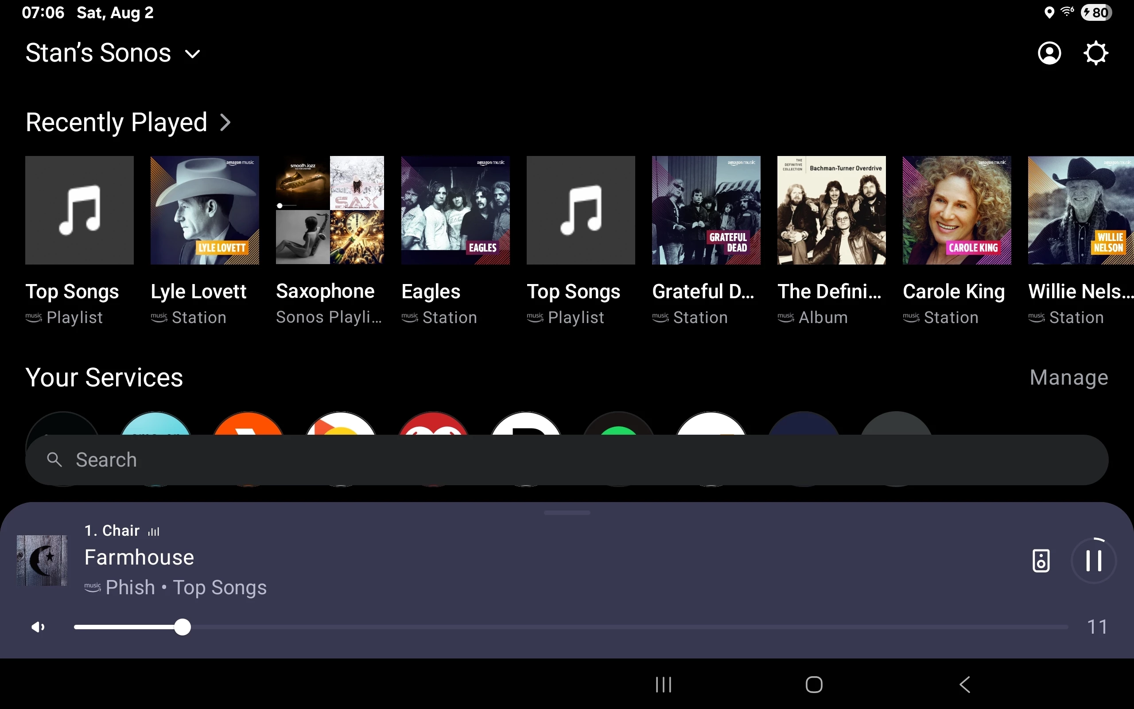Viewport: 1134px width, 709px height.
Task: Open the Recently Played chevron
Action: click(x=225, y=123)
